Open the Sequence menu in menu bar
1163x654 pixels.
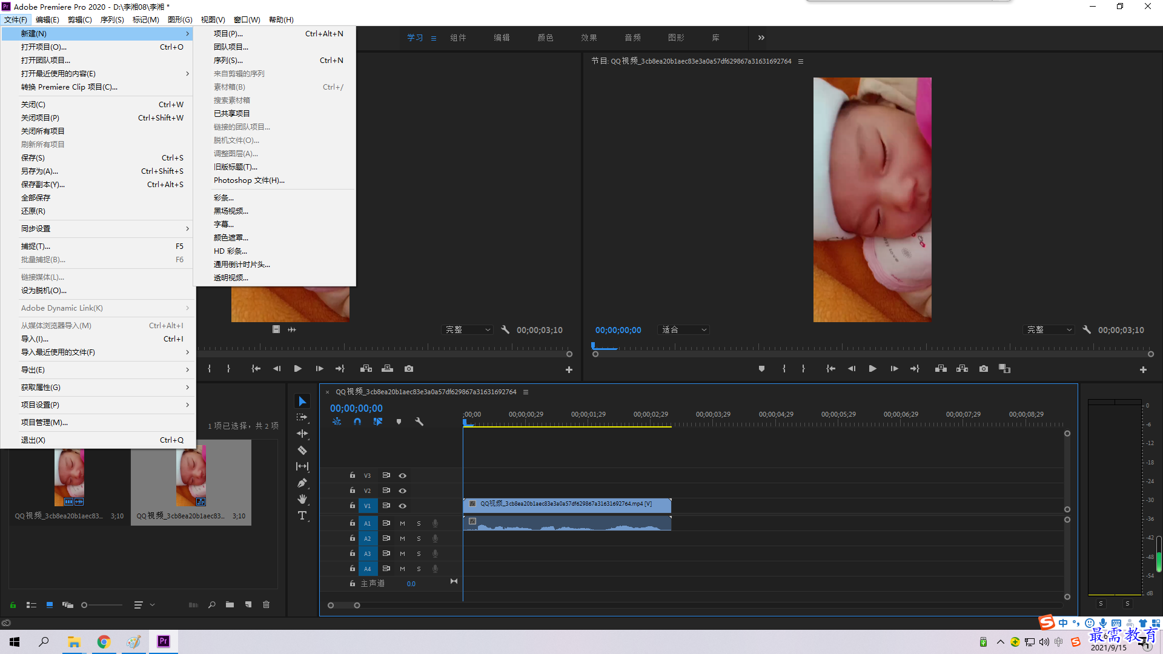click(x=112, y=20)
